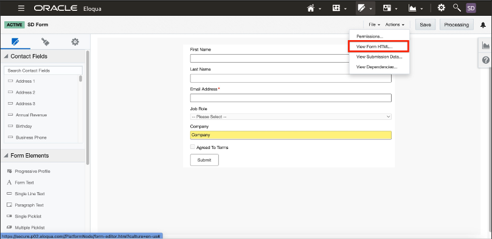492x239 pixels.
Task: Click the Save button
Action: (425, 25)
